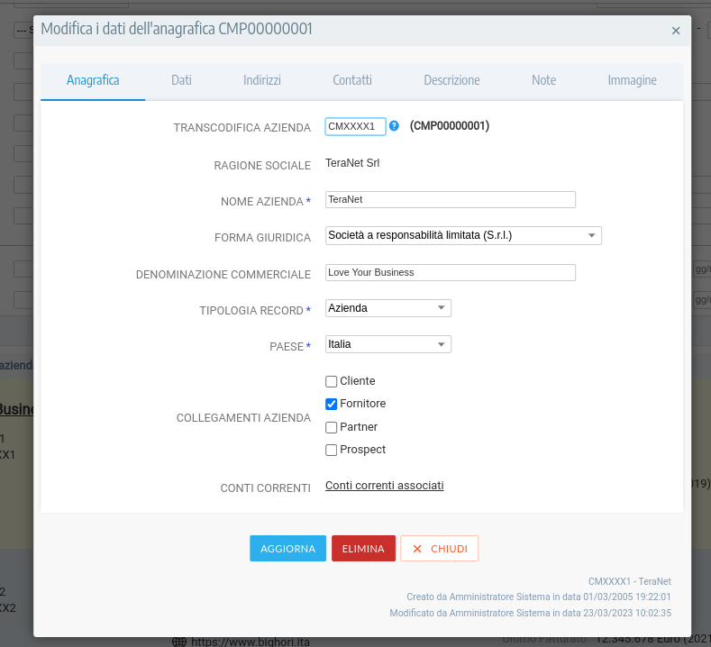
Task: Expand the Tipologia Record dropdown
Action: pos(387,308)
